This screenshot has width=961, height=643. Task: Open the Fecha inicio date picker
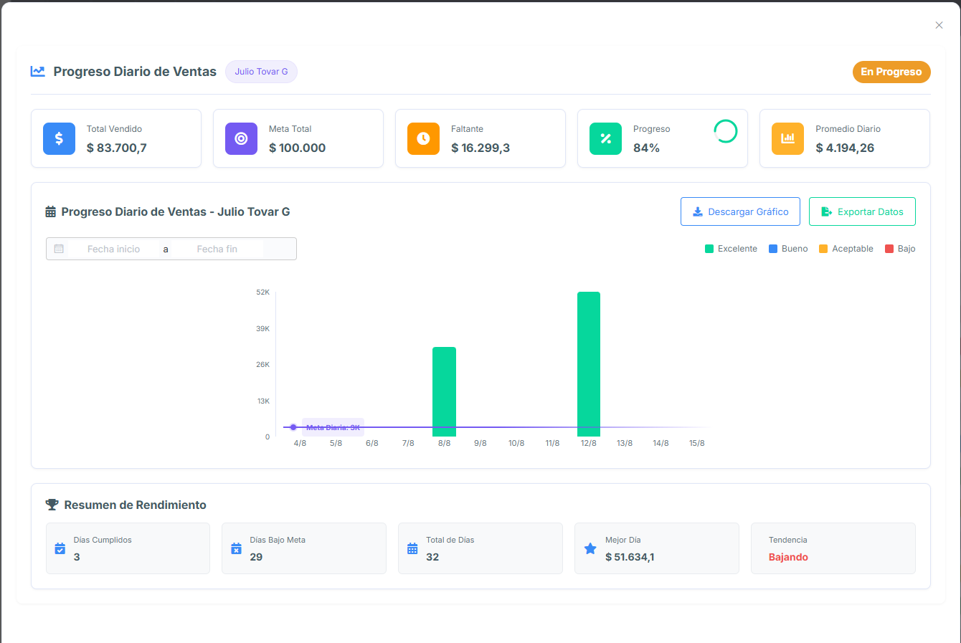pyautogui.click(x=113, y=249)
